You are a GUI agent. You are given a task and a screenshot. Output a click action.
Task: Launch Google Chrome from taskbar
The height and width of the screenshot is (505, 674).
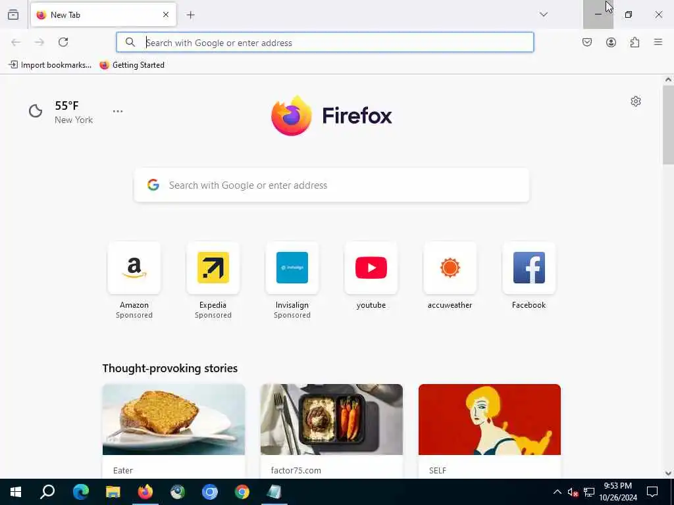[x=242, y=492]
